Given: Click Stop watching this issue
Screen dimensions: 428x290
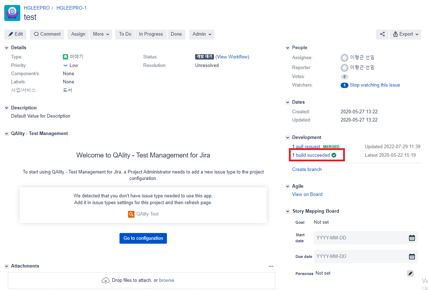Looking at the screenshot, I should (x=375, y=85).
